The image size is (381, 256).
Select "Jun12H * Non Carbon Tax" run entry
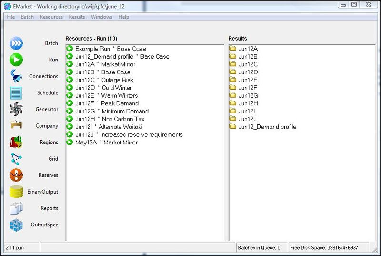coord(110,119)
